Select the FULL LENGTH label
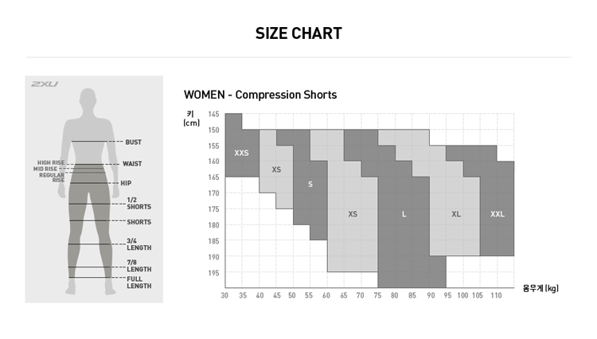Image resolution: width=597 pixels, height=339 pixels. (139, 282)
